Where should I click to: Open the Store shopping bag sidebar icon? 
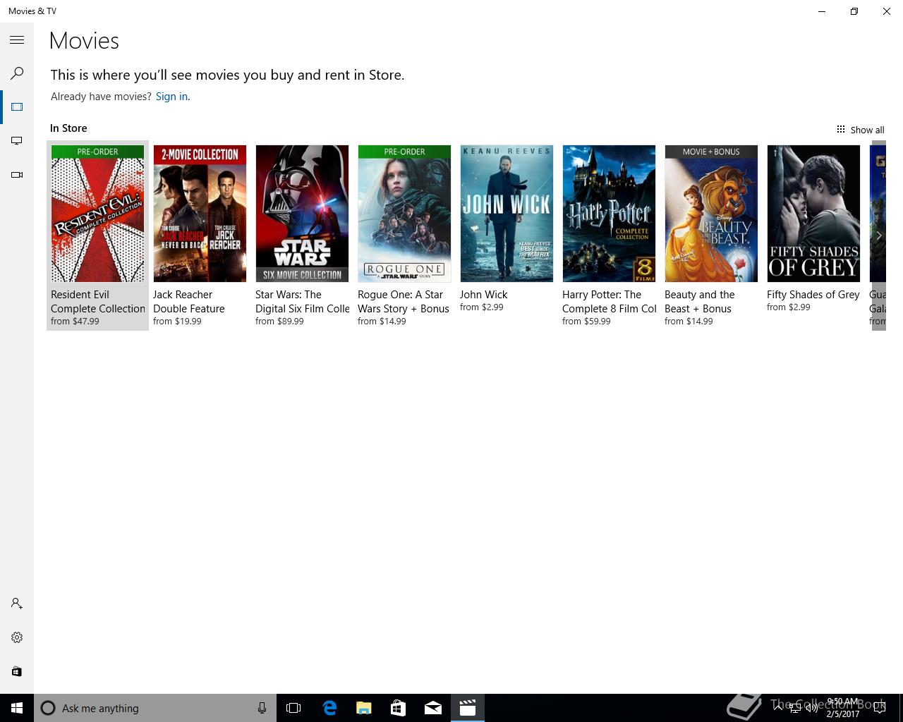pyautogui.click(x=17, y=671)
